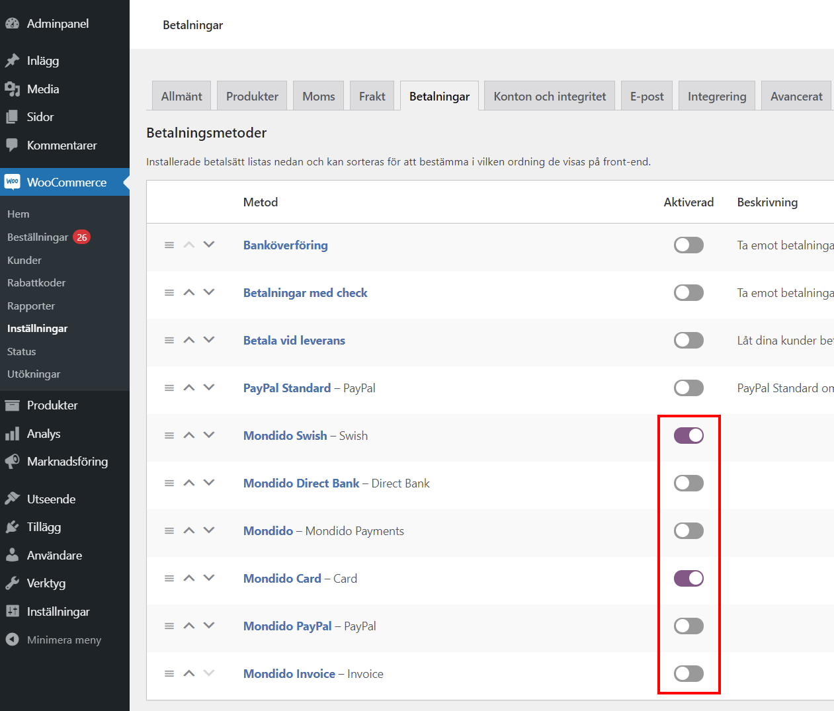Switch to Konton och integritet tab
Viewport: 834px width, 711px height.
coord(550,96)
